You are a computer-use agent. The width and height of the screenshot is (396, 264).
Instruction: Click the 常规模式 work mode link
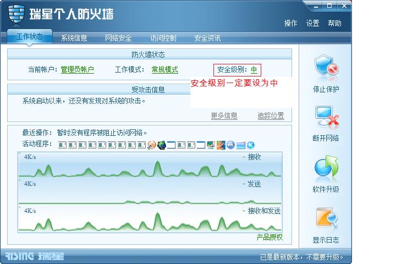tap(165, 69)
